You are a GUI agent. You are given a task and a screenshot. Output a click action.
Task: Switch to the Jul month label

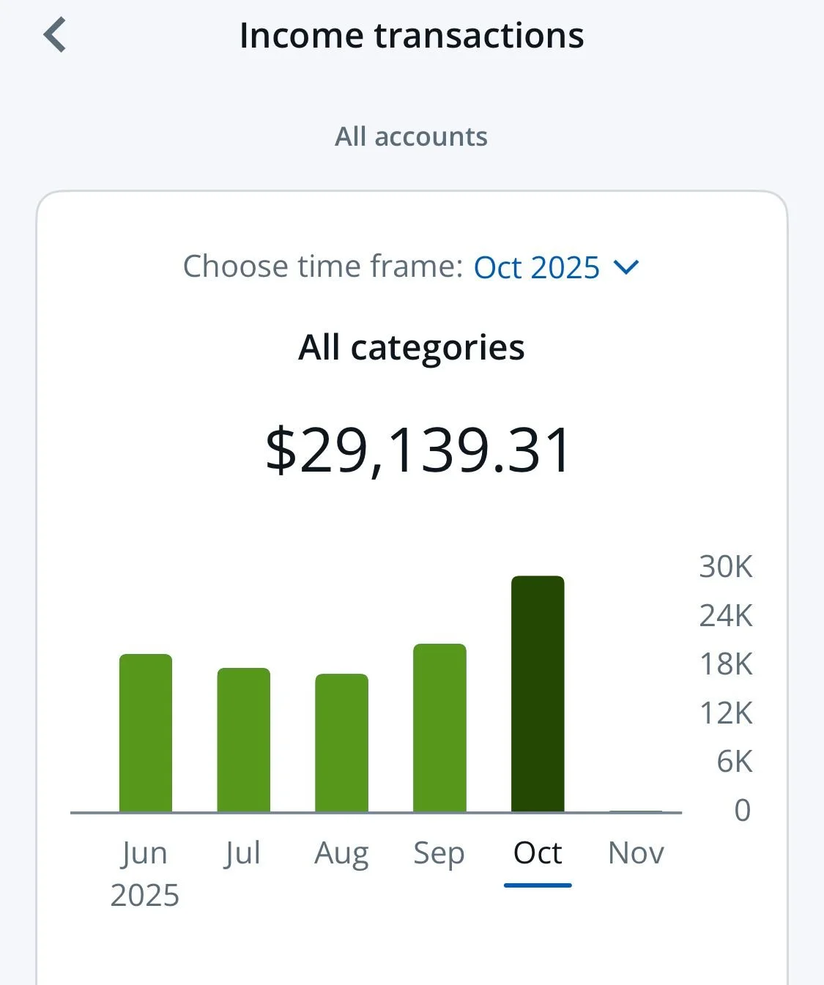click(242, 853)
